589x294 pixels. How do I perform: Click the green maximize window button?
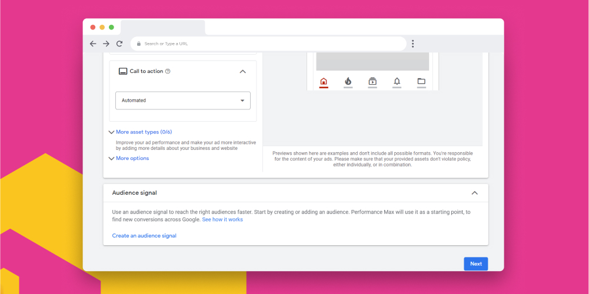pyautogui.click(x=111, y=27)
